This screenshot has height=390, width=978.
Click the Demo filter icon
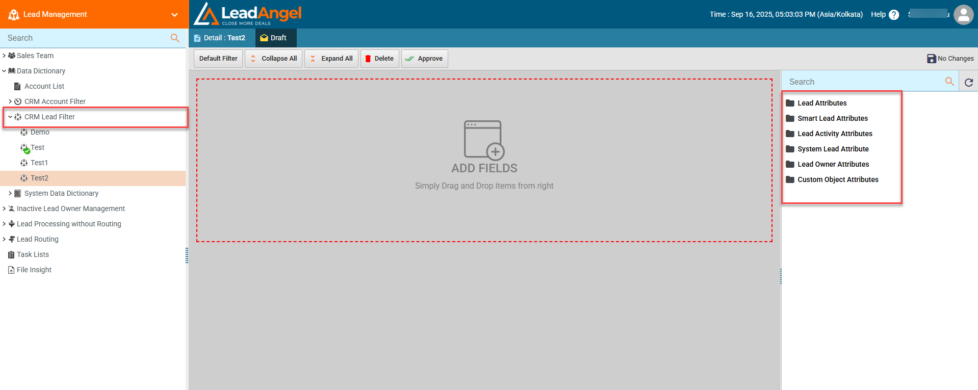[24, 132]
